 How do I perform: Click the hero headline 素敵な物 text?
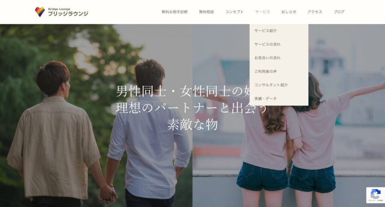tap(192, 124)
